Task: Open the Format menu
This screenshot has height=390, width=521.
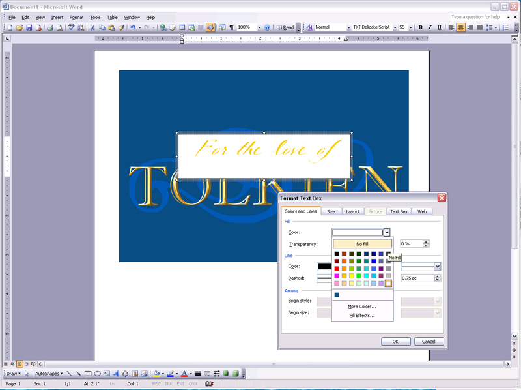Action: (x=76, y=18)
